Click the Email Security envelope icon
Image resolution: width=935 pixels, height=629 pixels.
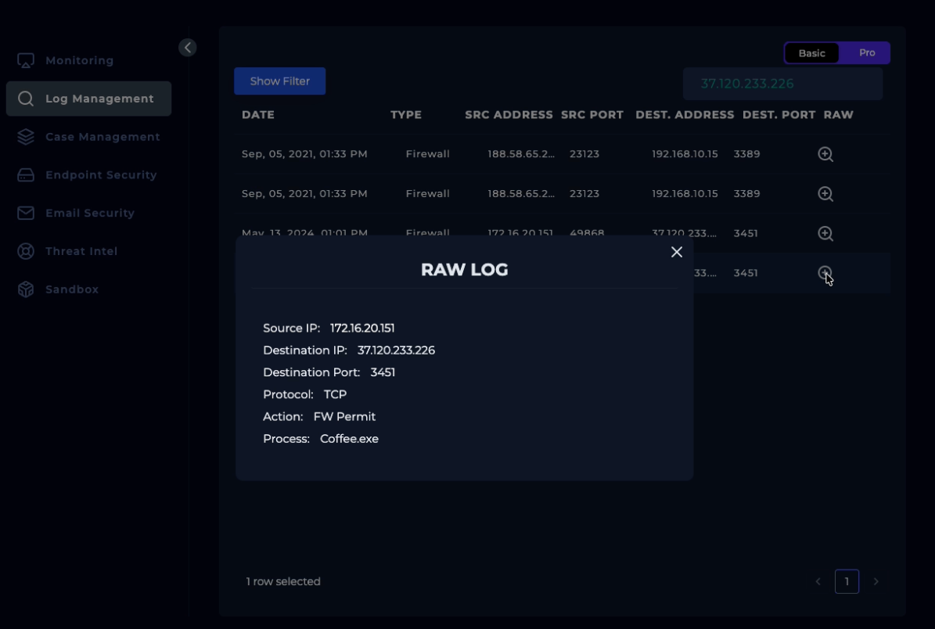coord(26,213)
